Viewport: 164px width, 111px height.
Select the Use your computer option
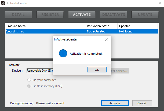point(42,80)
